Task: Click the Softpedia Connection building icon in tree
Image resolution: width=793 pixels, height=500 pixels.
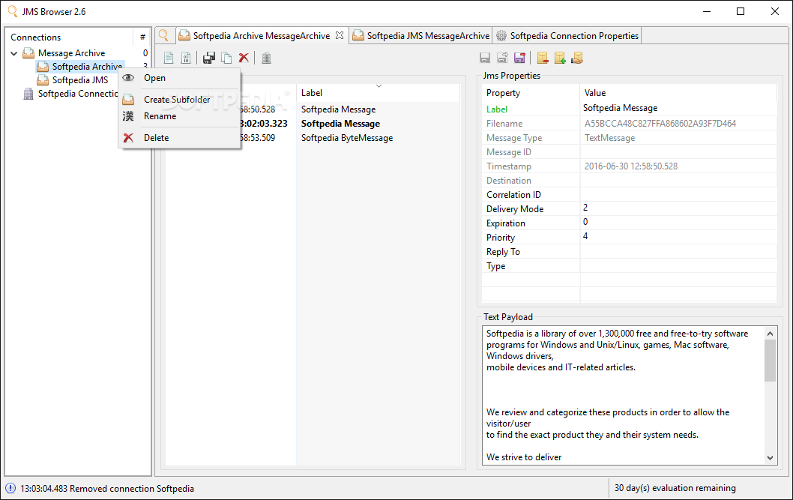Action: [28, 94]
